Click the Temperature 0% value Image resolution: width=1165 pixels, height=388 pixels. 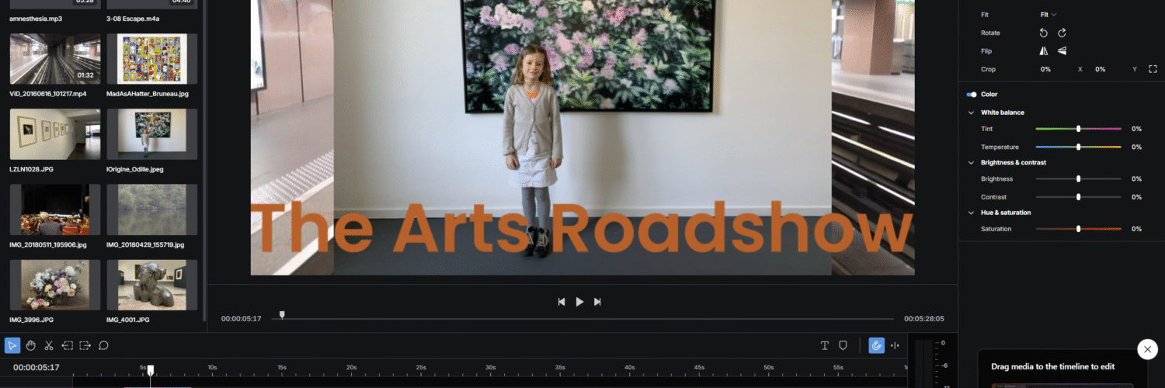[x=1136, y=147]
